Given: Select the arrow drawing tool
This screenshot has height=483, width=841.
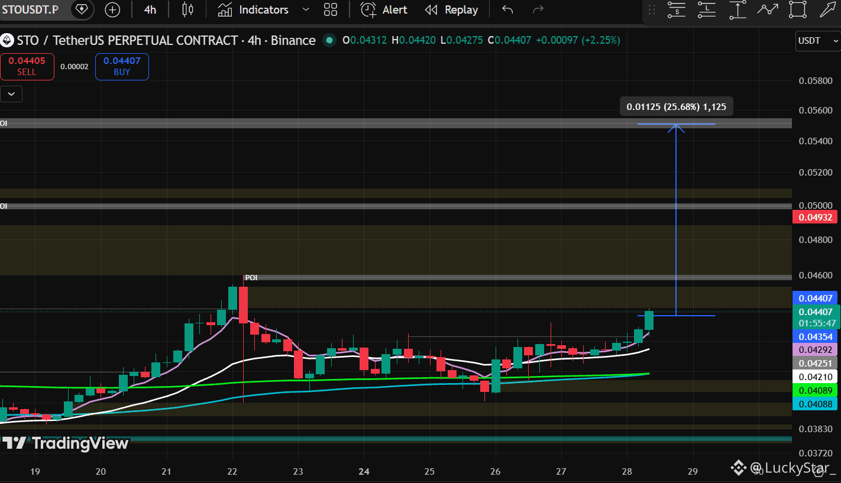Looking at the screenshot, I should (x=827, y=9).
